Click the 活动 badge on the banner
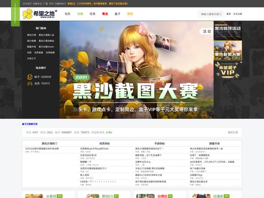 coord(207,32)
